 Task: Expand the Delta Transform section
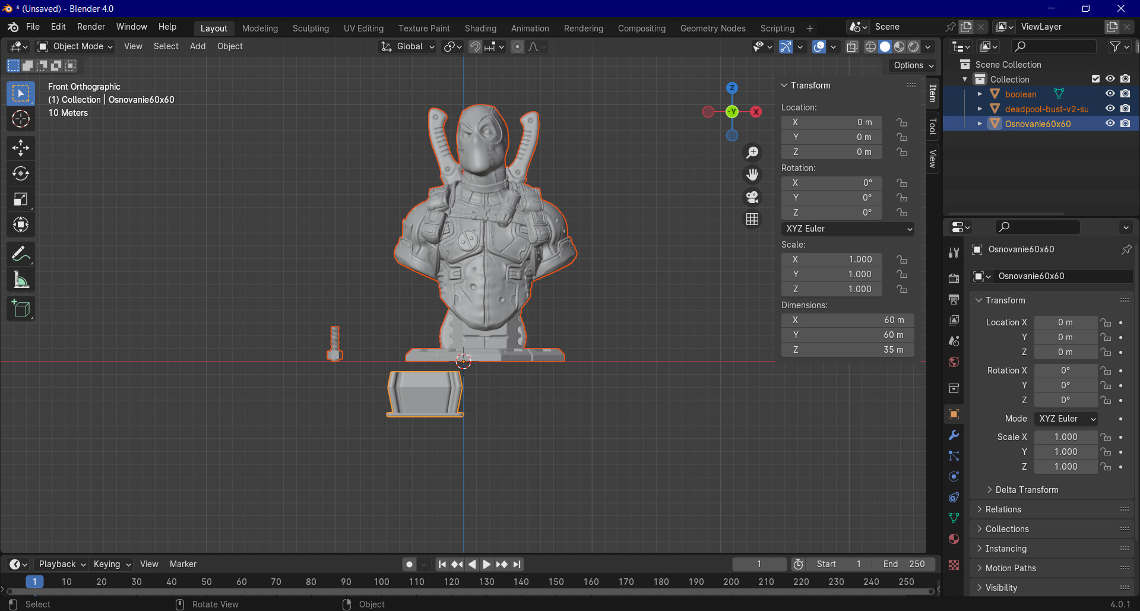(1027, 490)
